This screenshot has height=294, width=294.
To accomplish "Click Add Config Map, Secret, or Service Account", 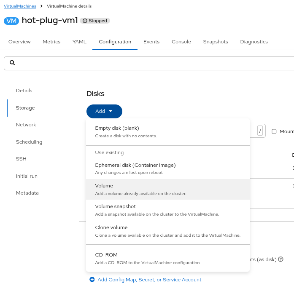I will pyautogui.click(x=149, y=280).
